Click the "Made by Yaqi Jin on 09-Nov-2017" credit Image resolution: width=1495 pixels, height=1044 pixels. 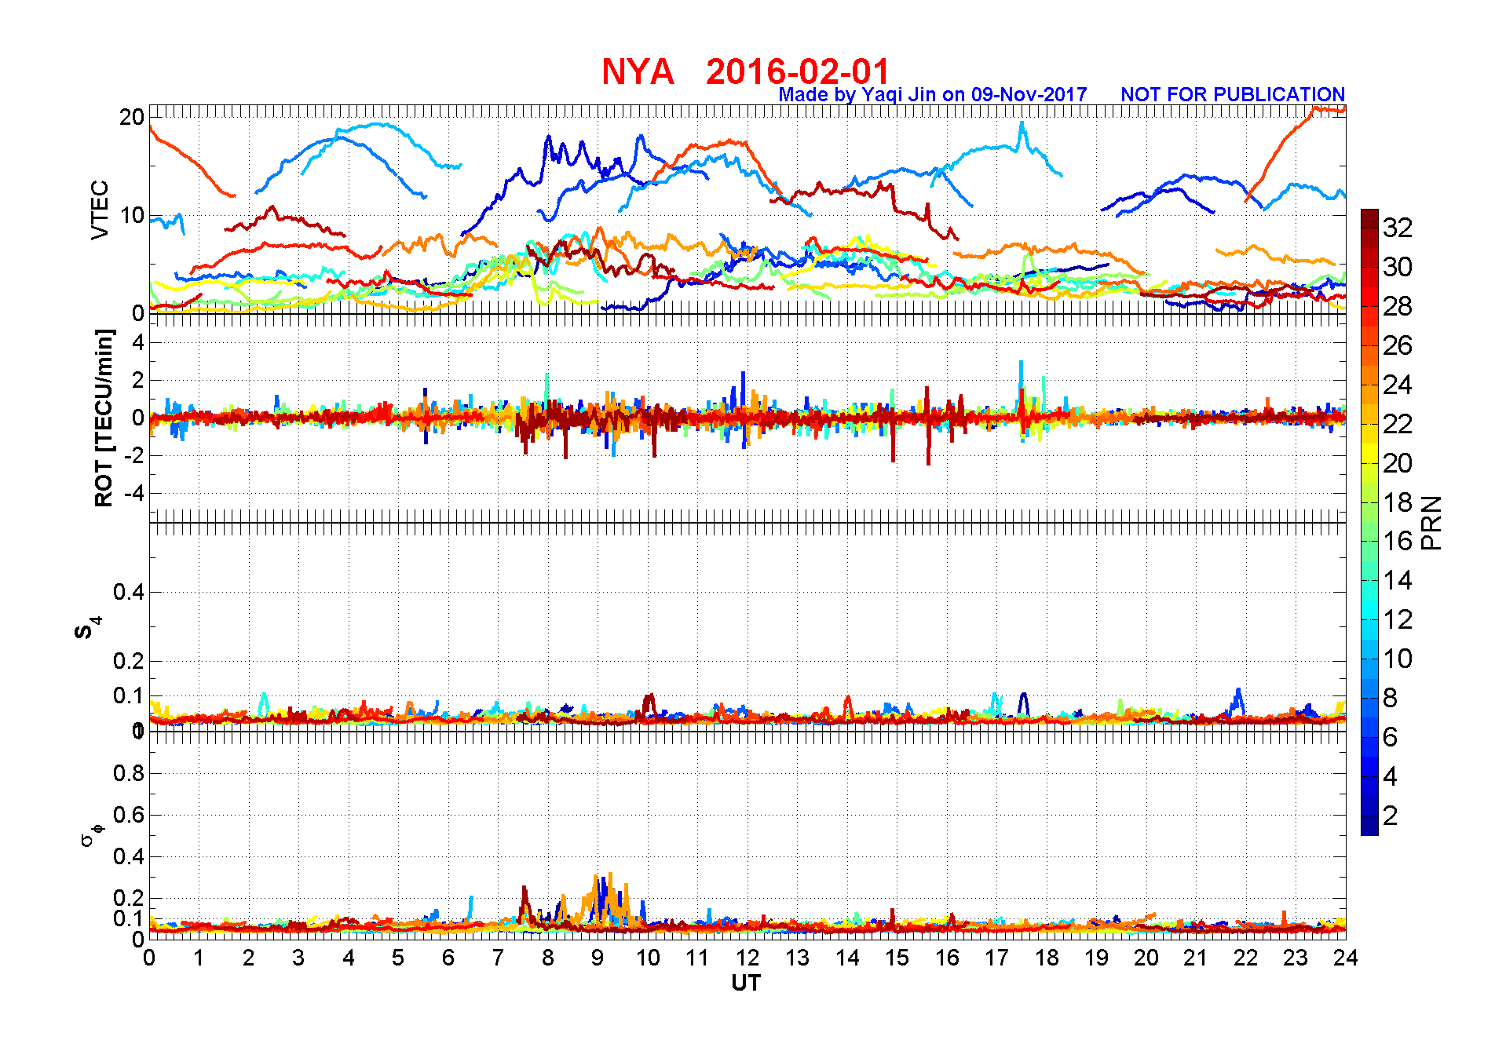[933, 95]
